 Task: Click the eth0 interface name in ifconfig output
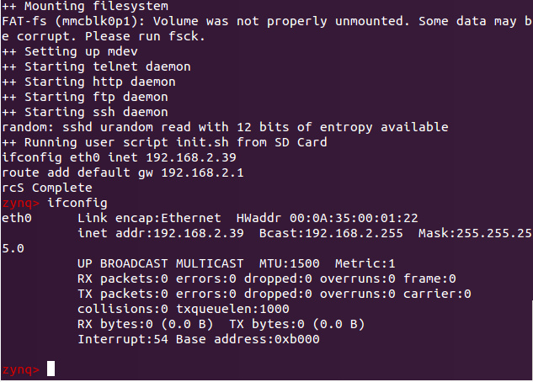16,218
